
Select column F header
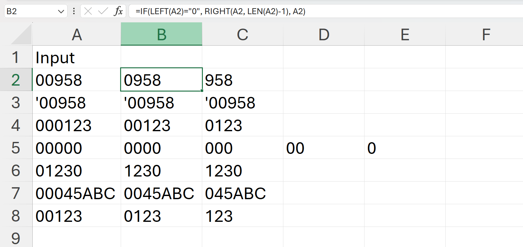[486, 35]
